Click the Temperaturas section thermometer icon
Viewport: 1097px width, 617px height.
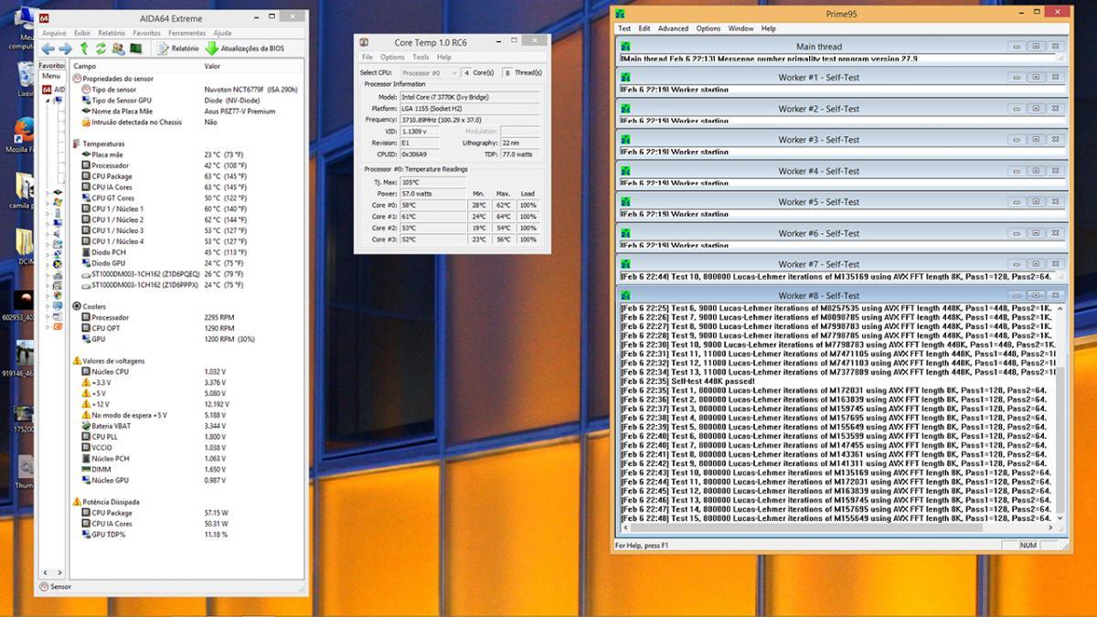click(77, 144)
